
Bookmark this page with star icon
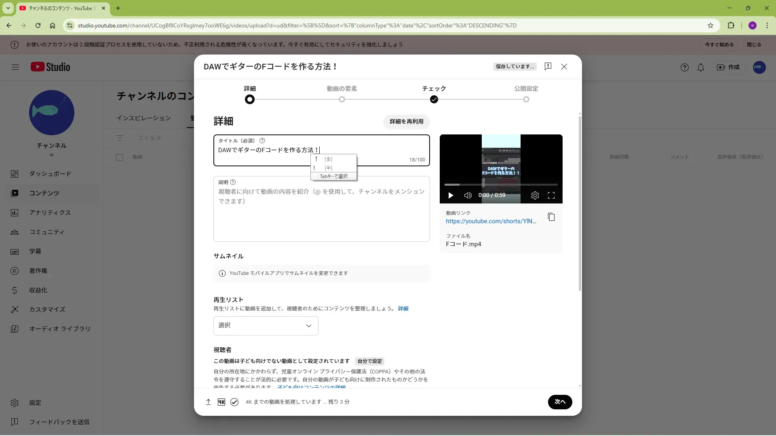pos(711,25)
